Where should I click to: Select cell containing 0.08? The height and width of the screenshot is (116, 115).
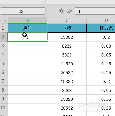(101, 46)
